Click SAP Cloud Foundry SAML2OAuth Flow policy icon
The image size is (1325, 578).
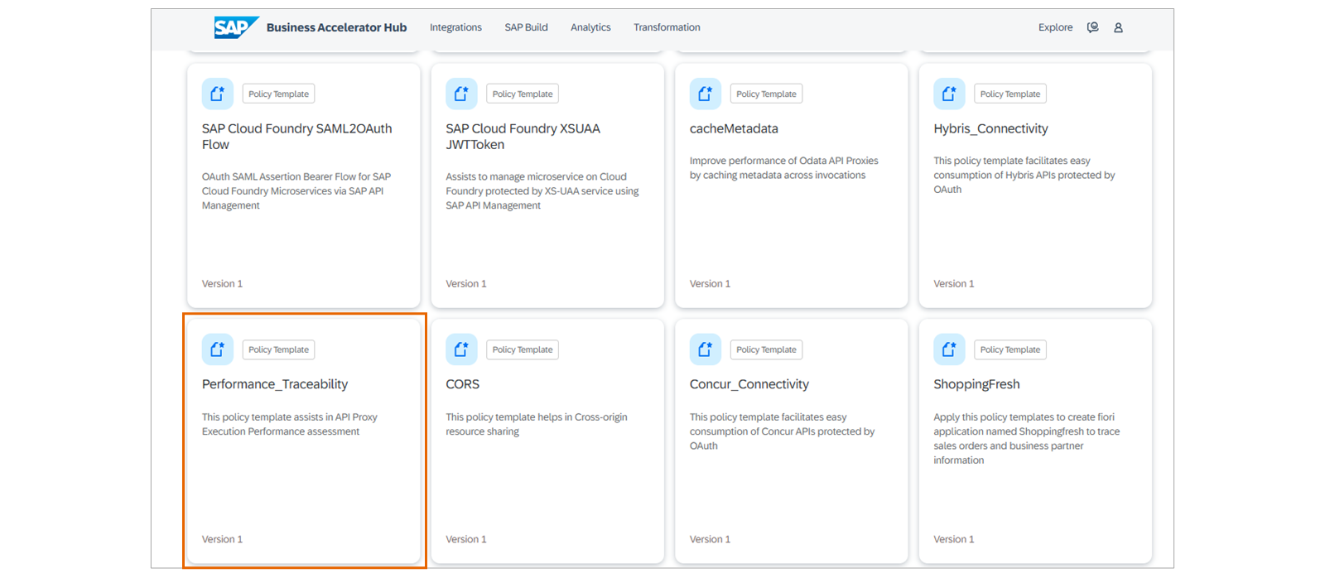pos(218,94)
